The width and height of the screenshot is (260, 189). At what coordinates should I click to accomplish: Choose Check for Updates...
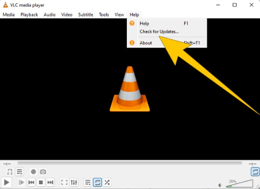tap(159, 32)
